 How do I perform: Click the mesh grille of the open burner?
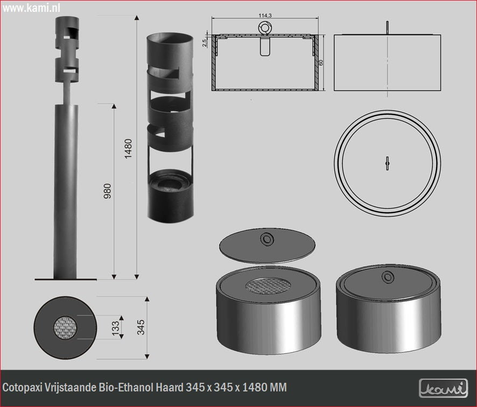[x=267, y=285]
